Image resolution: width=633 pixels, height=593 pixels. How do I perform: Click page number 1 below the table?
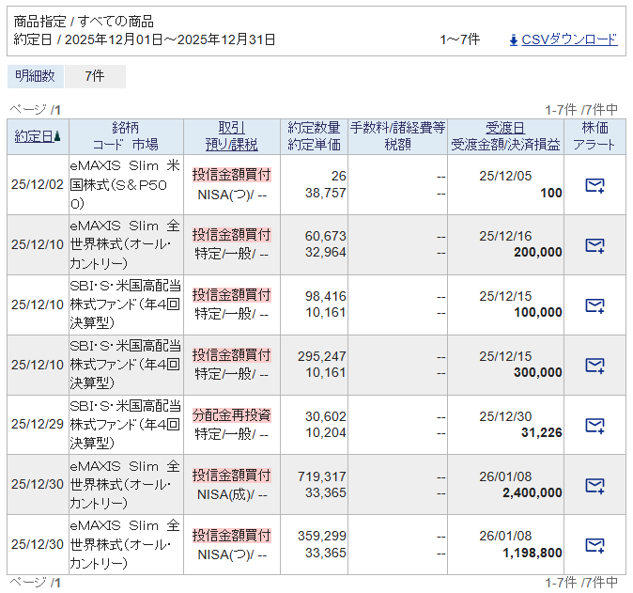pyautogui.click(x=57, y=584)
